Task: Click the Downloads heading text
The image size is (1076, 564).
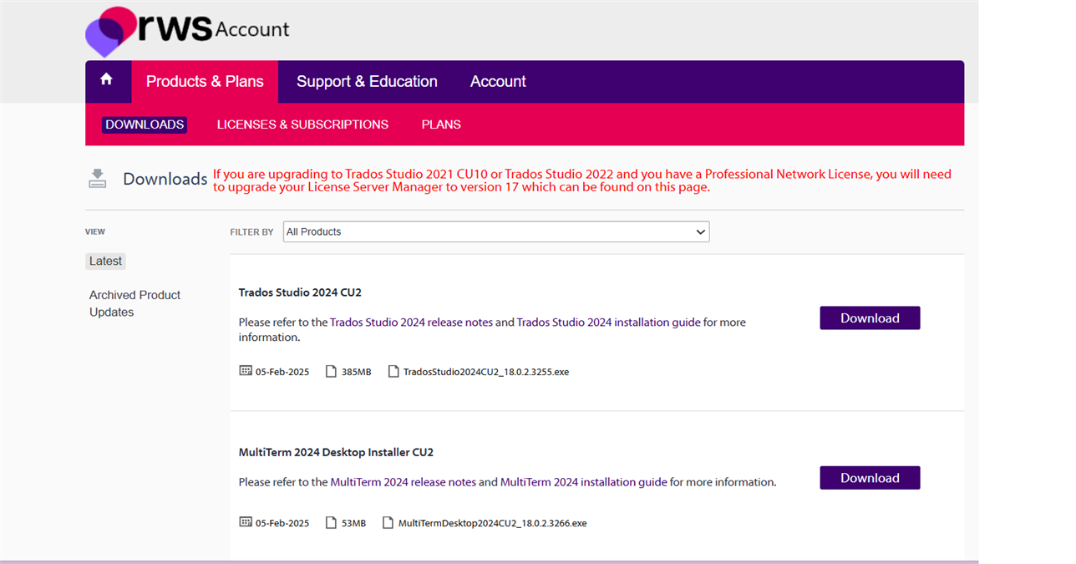Action: [165, 179]
